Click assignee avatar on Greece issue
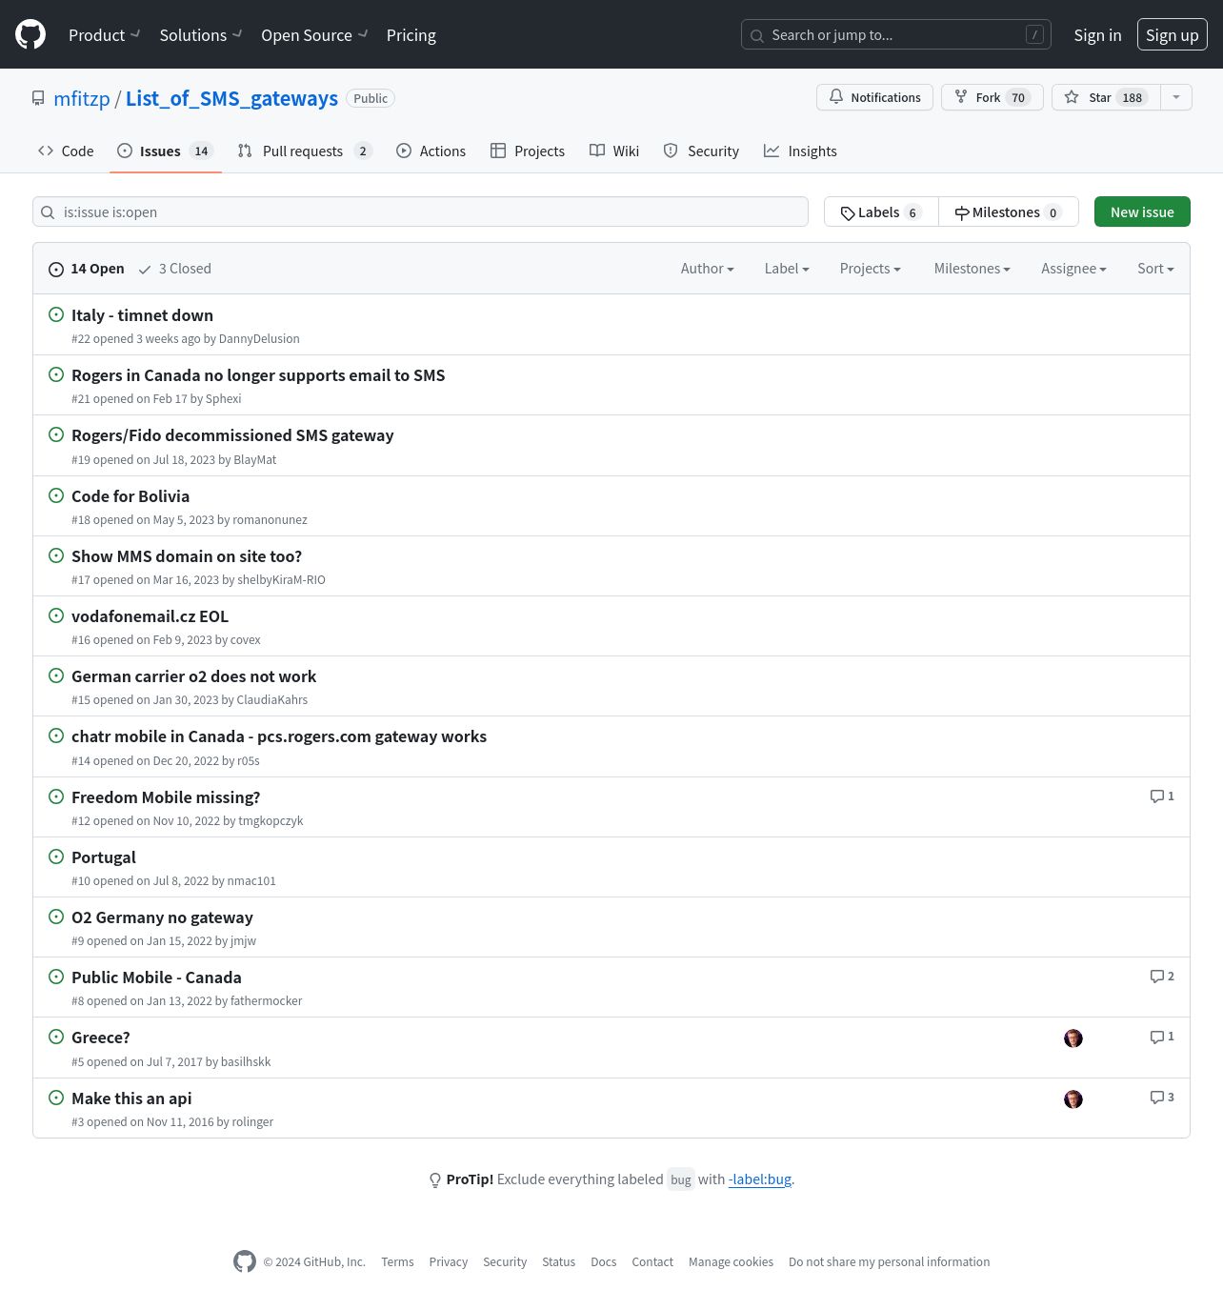Viewport: 1223px width, 1310px height. coord(1073,1038)
